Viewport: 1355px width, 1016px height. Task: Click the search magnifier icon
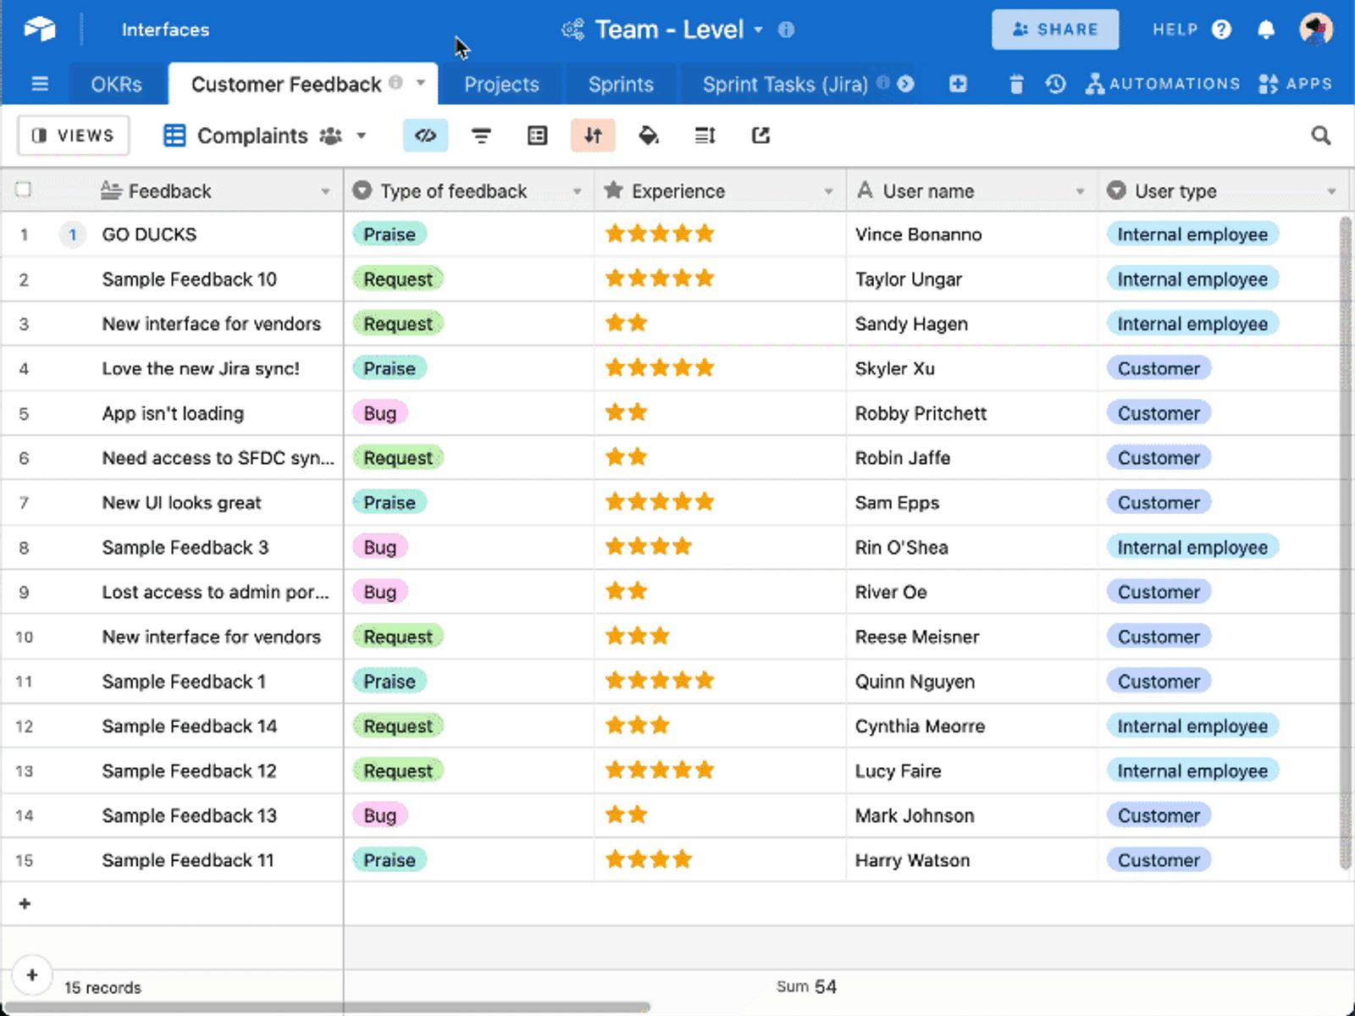[1320, 135]
